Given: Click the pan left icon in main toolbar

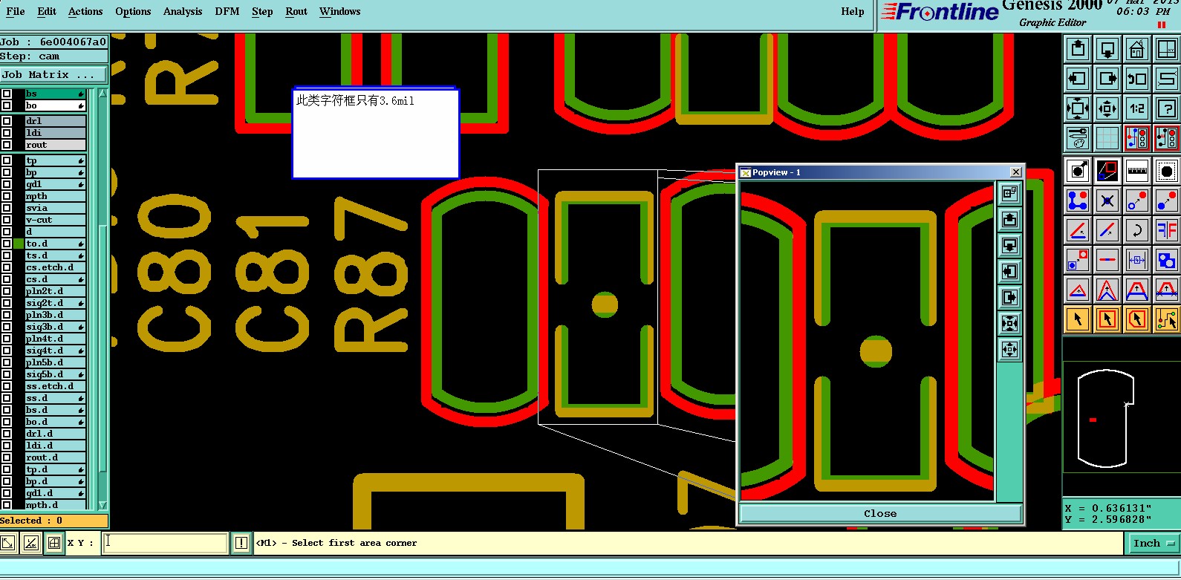Looking at the screenshot, I should [x=1078, y=79].
